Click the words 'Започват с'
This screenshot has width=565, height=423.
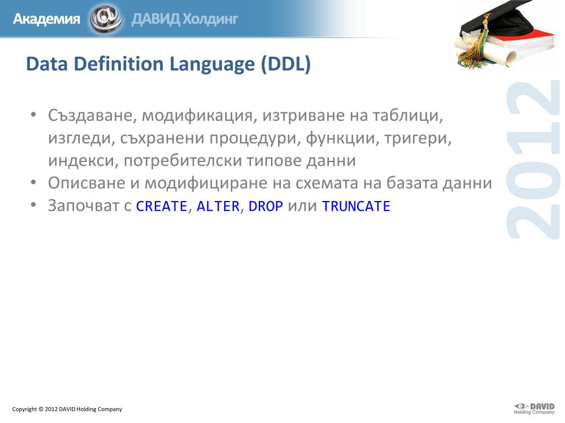click(90, 206)
